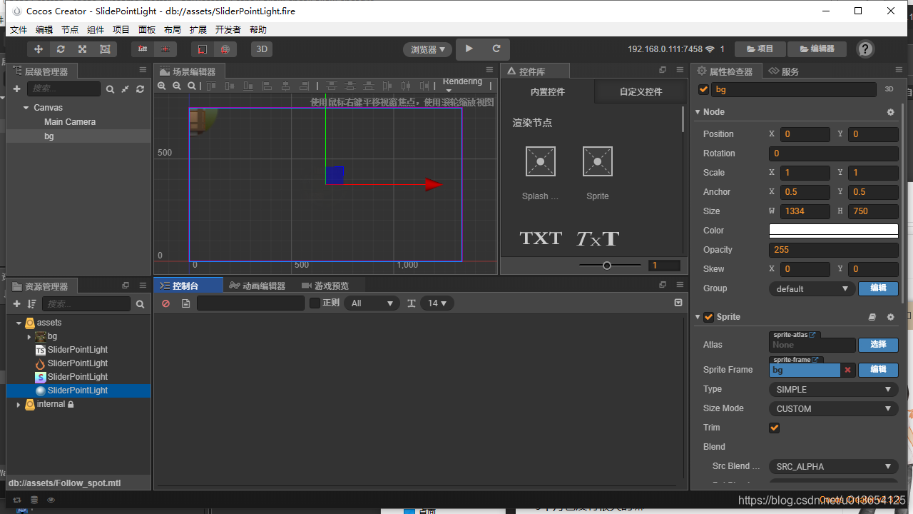This screenshot has width=913, height=514.
Task: Open the Rendering dropdown in scene
Action: tap(462, 86)
